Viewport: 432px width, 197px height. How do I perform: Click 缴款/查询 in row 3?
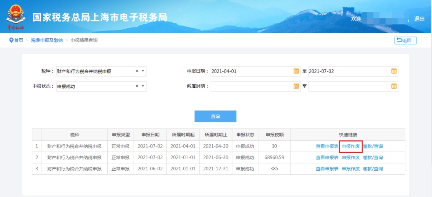click(x=373, y=169)
